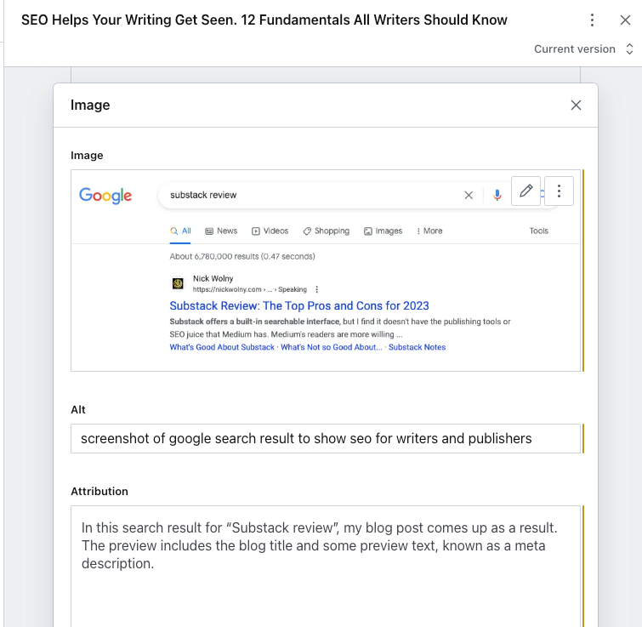Click the pencil edit image button
This screenshot has width=642, height=627.
point(526,191)
